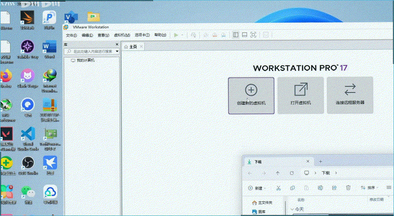This screenshot has width=394, height=216.
Task: Open the 选项卡(T) menu in VMware Workstation
Action: (x=142, y=35)
